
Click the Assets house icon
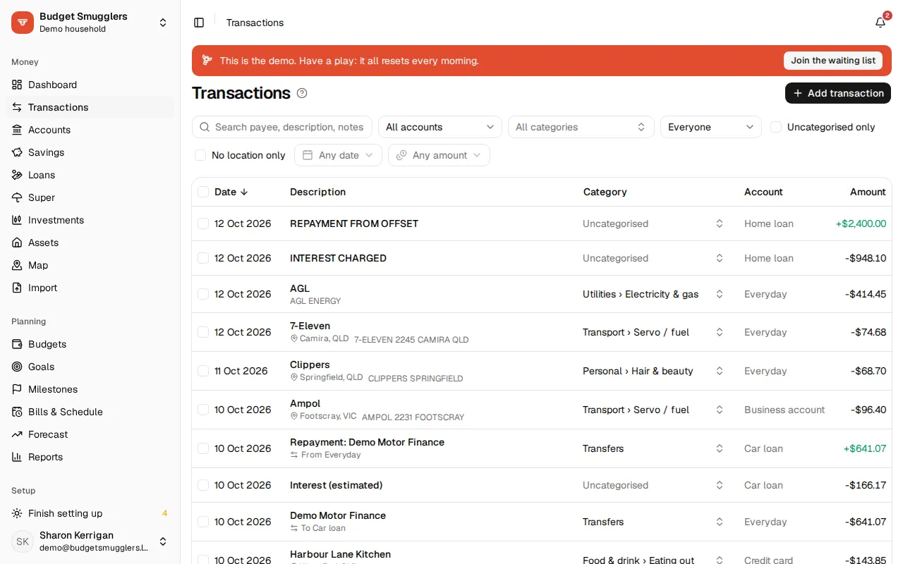(17, 243)
